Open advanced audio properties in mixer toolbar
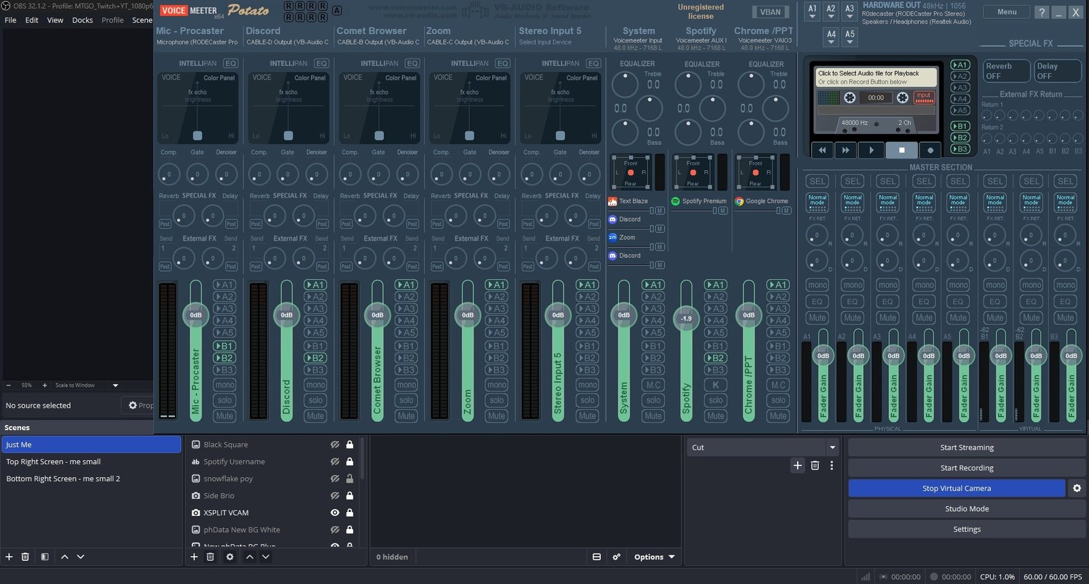 pyautogui.click(x=617, y=557)
